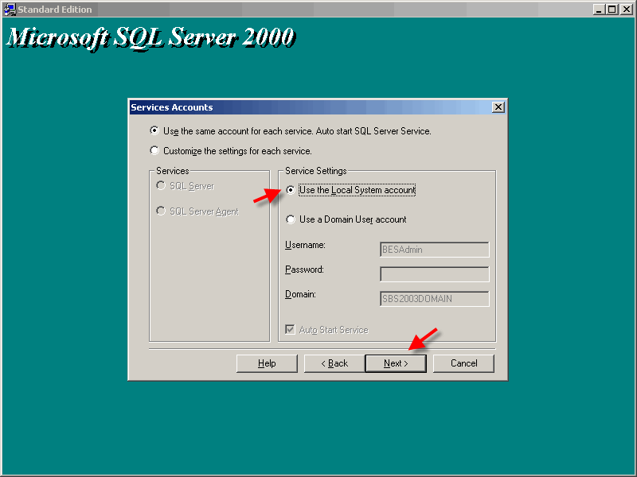The width and height of the screenshot is (637, 477).
Task: Select the SQL Server service radio button
Action: click(161, 186)
